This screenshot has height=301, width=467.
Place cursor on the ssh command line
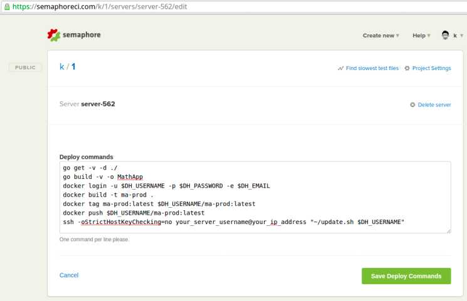[x=232, y=222]
